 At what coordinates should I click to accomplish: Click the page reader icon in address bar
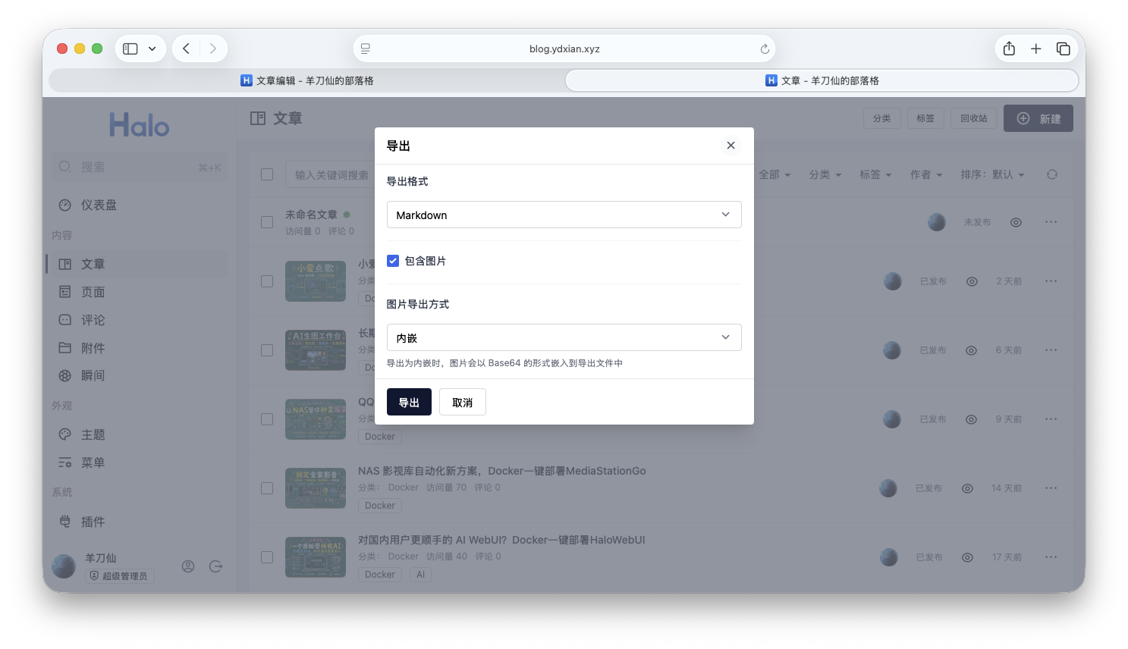point(366,49)
